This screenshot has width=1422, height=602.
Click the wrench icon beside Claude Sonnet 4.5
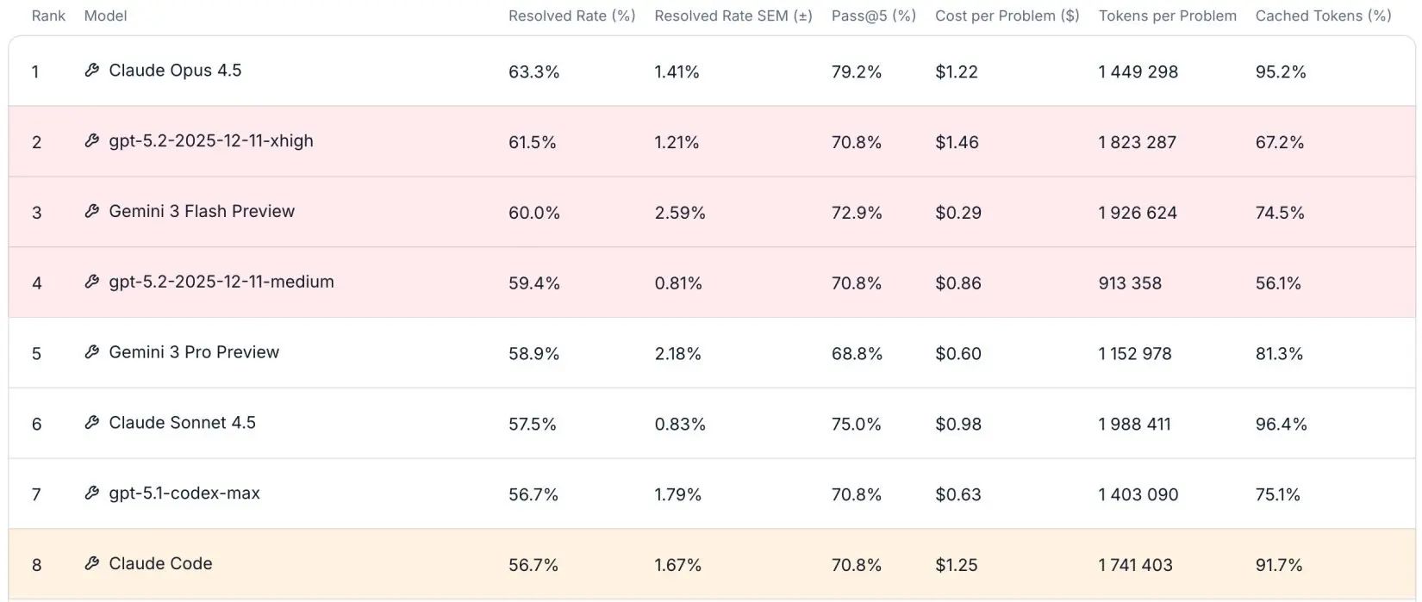point(91,423)
